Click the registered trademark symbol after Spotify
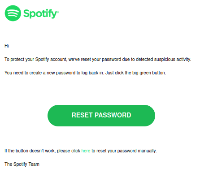Viewport: 200px width, 173px height. pos(58,12)
